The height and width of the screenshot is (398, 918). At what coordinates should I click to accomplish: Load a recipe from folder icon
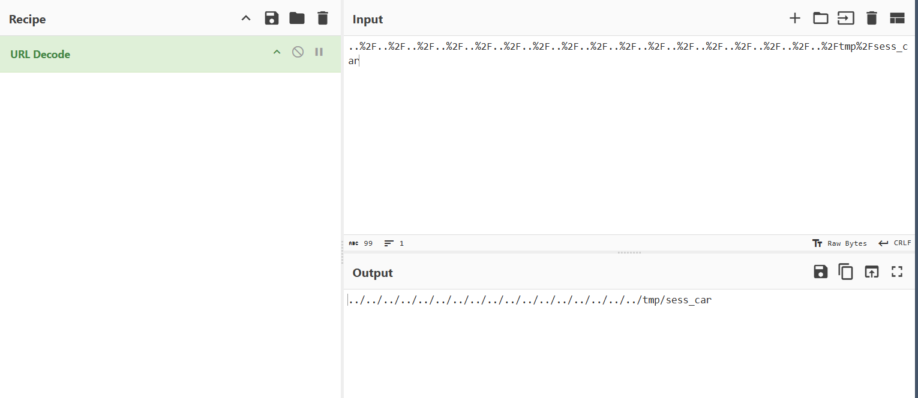point(297,18)
